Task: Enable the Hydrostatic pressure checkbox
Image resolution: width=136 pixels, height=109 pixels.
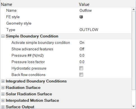Action: [x=81, y=68]
